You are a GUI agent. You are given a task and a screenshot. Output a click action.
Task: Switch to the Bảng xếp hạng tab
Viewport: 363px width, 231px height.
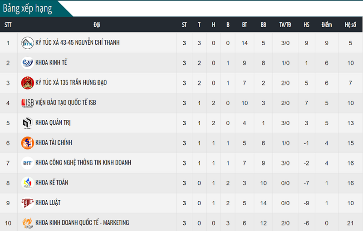pyautogui.click(x=27, y=9)
